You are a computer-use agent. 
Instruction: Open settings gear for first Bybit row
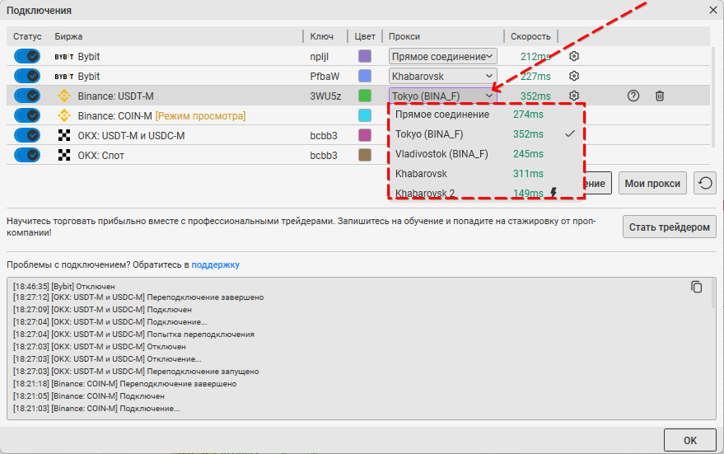pyautogui.click(x=574, y=56)
